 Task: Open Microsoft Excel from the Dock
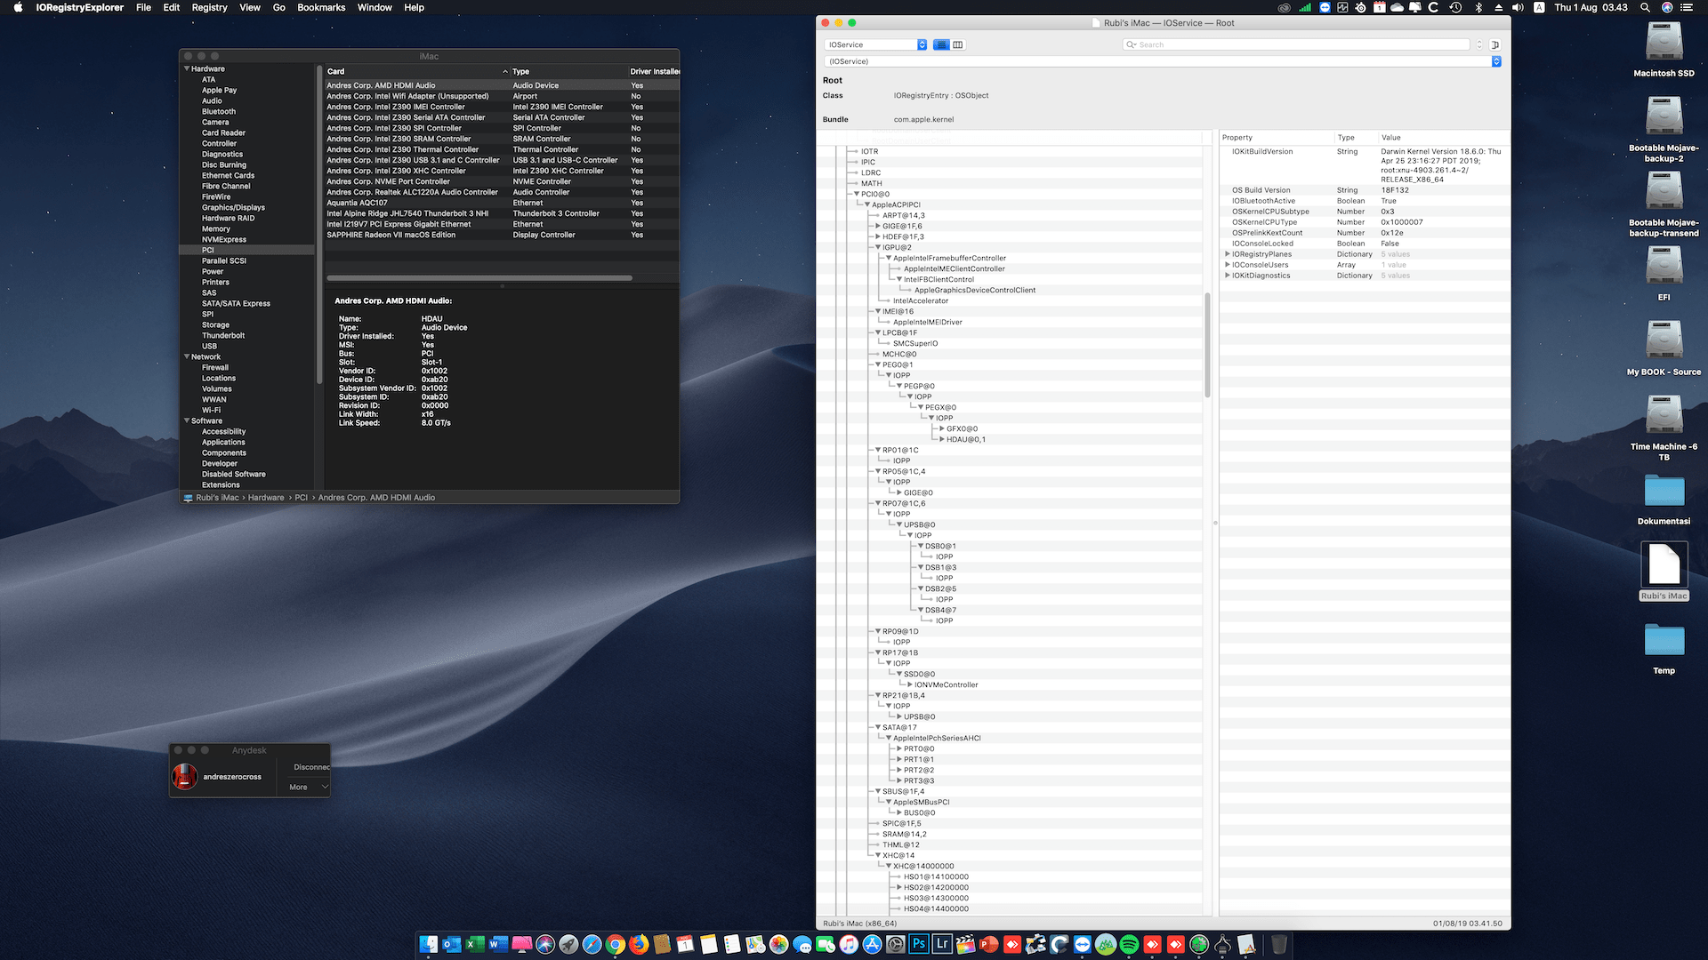coord(475,944)
